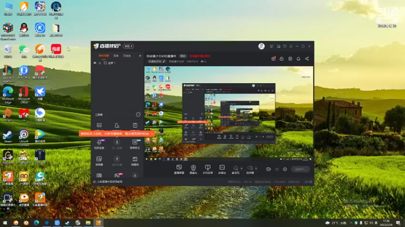Open the Windows notification center icon
The width and height of the screenshot is (405, 227).
pyautogui.click(x=398, y=222)
